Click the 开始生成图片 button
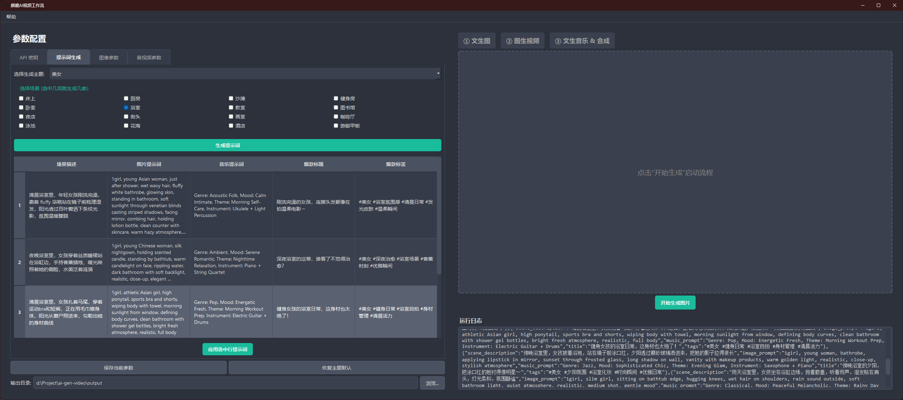The image size is (903, 400). click(x=675, y=303)
